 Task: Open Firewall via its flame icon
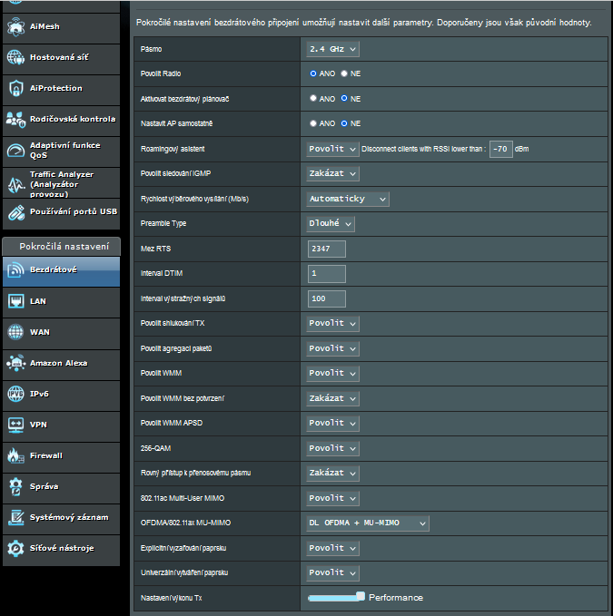(15, 455)
